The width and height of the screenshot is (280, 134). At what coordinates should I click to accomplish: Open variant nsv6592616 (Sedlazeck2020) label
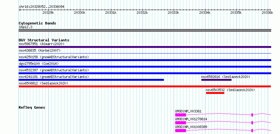[x=226, y=77]
